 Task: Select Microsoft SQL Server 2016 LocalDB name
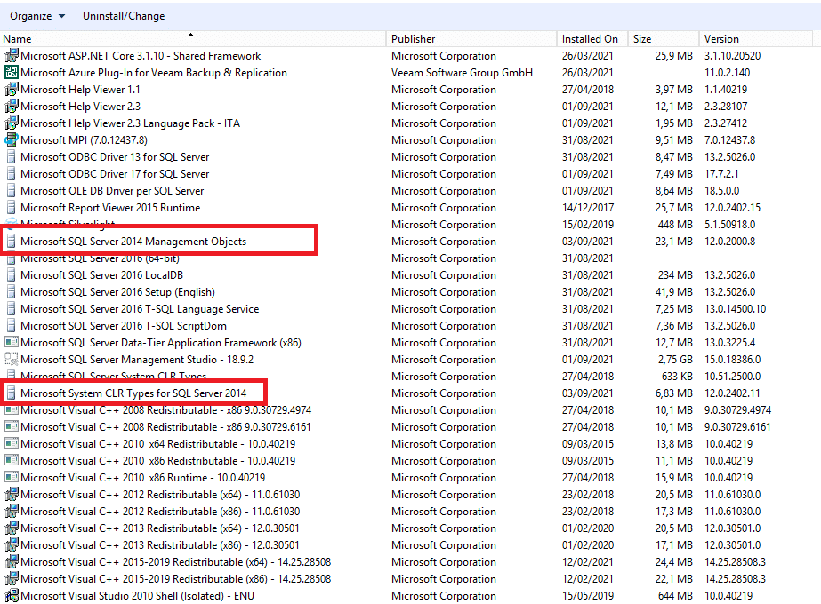pyautogui.click(x=101, y=275)
